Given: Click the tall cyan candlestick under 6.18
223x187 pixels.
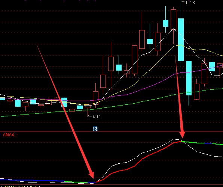Looking at the screenshot, I should pyautogui.click(x=181, y=39).
